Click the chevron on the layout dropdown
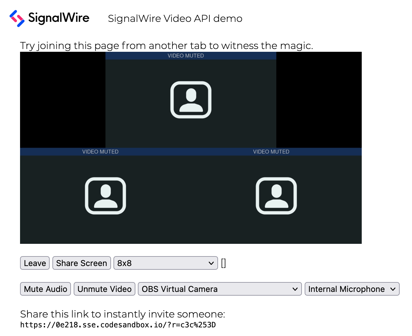This screenshot has height=336, width=412. [211, 263]
